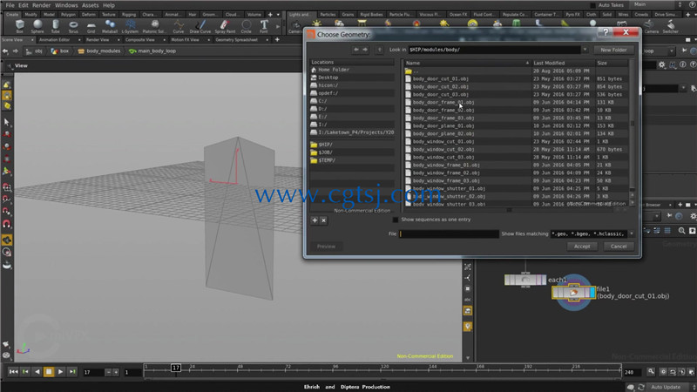Select the Platonic Solids shelf tool
Screen dimensions: 697x392
pyautogui.click(x=153, y=26)
